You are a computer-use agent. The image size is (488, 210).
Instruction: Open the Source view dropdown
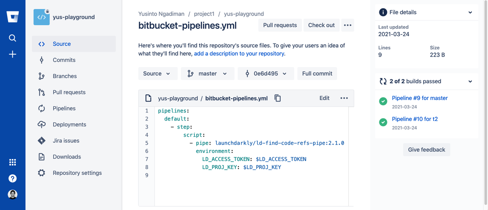point(157,74)
